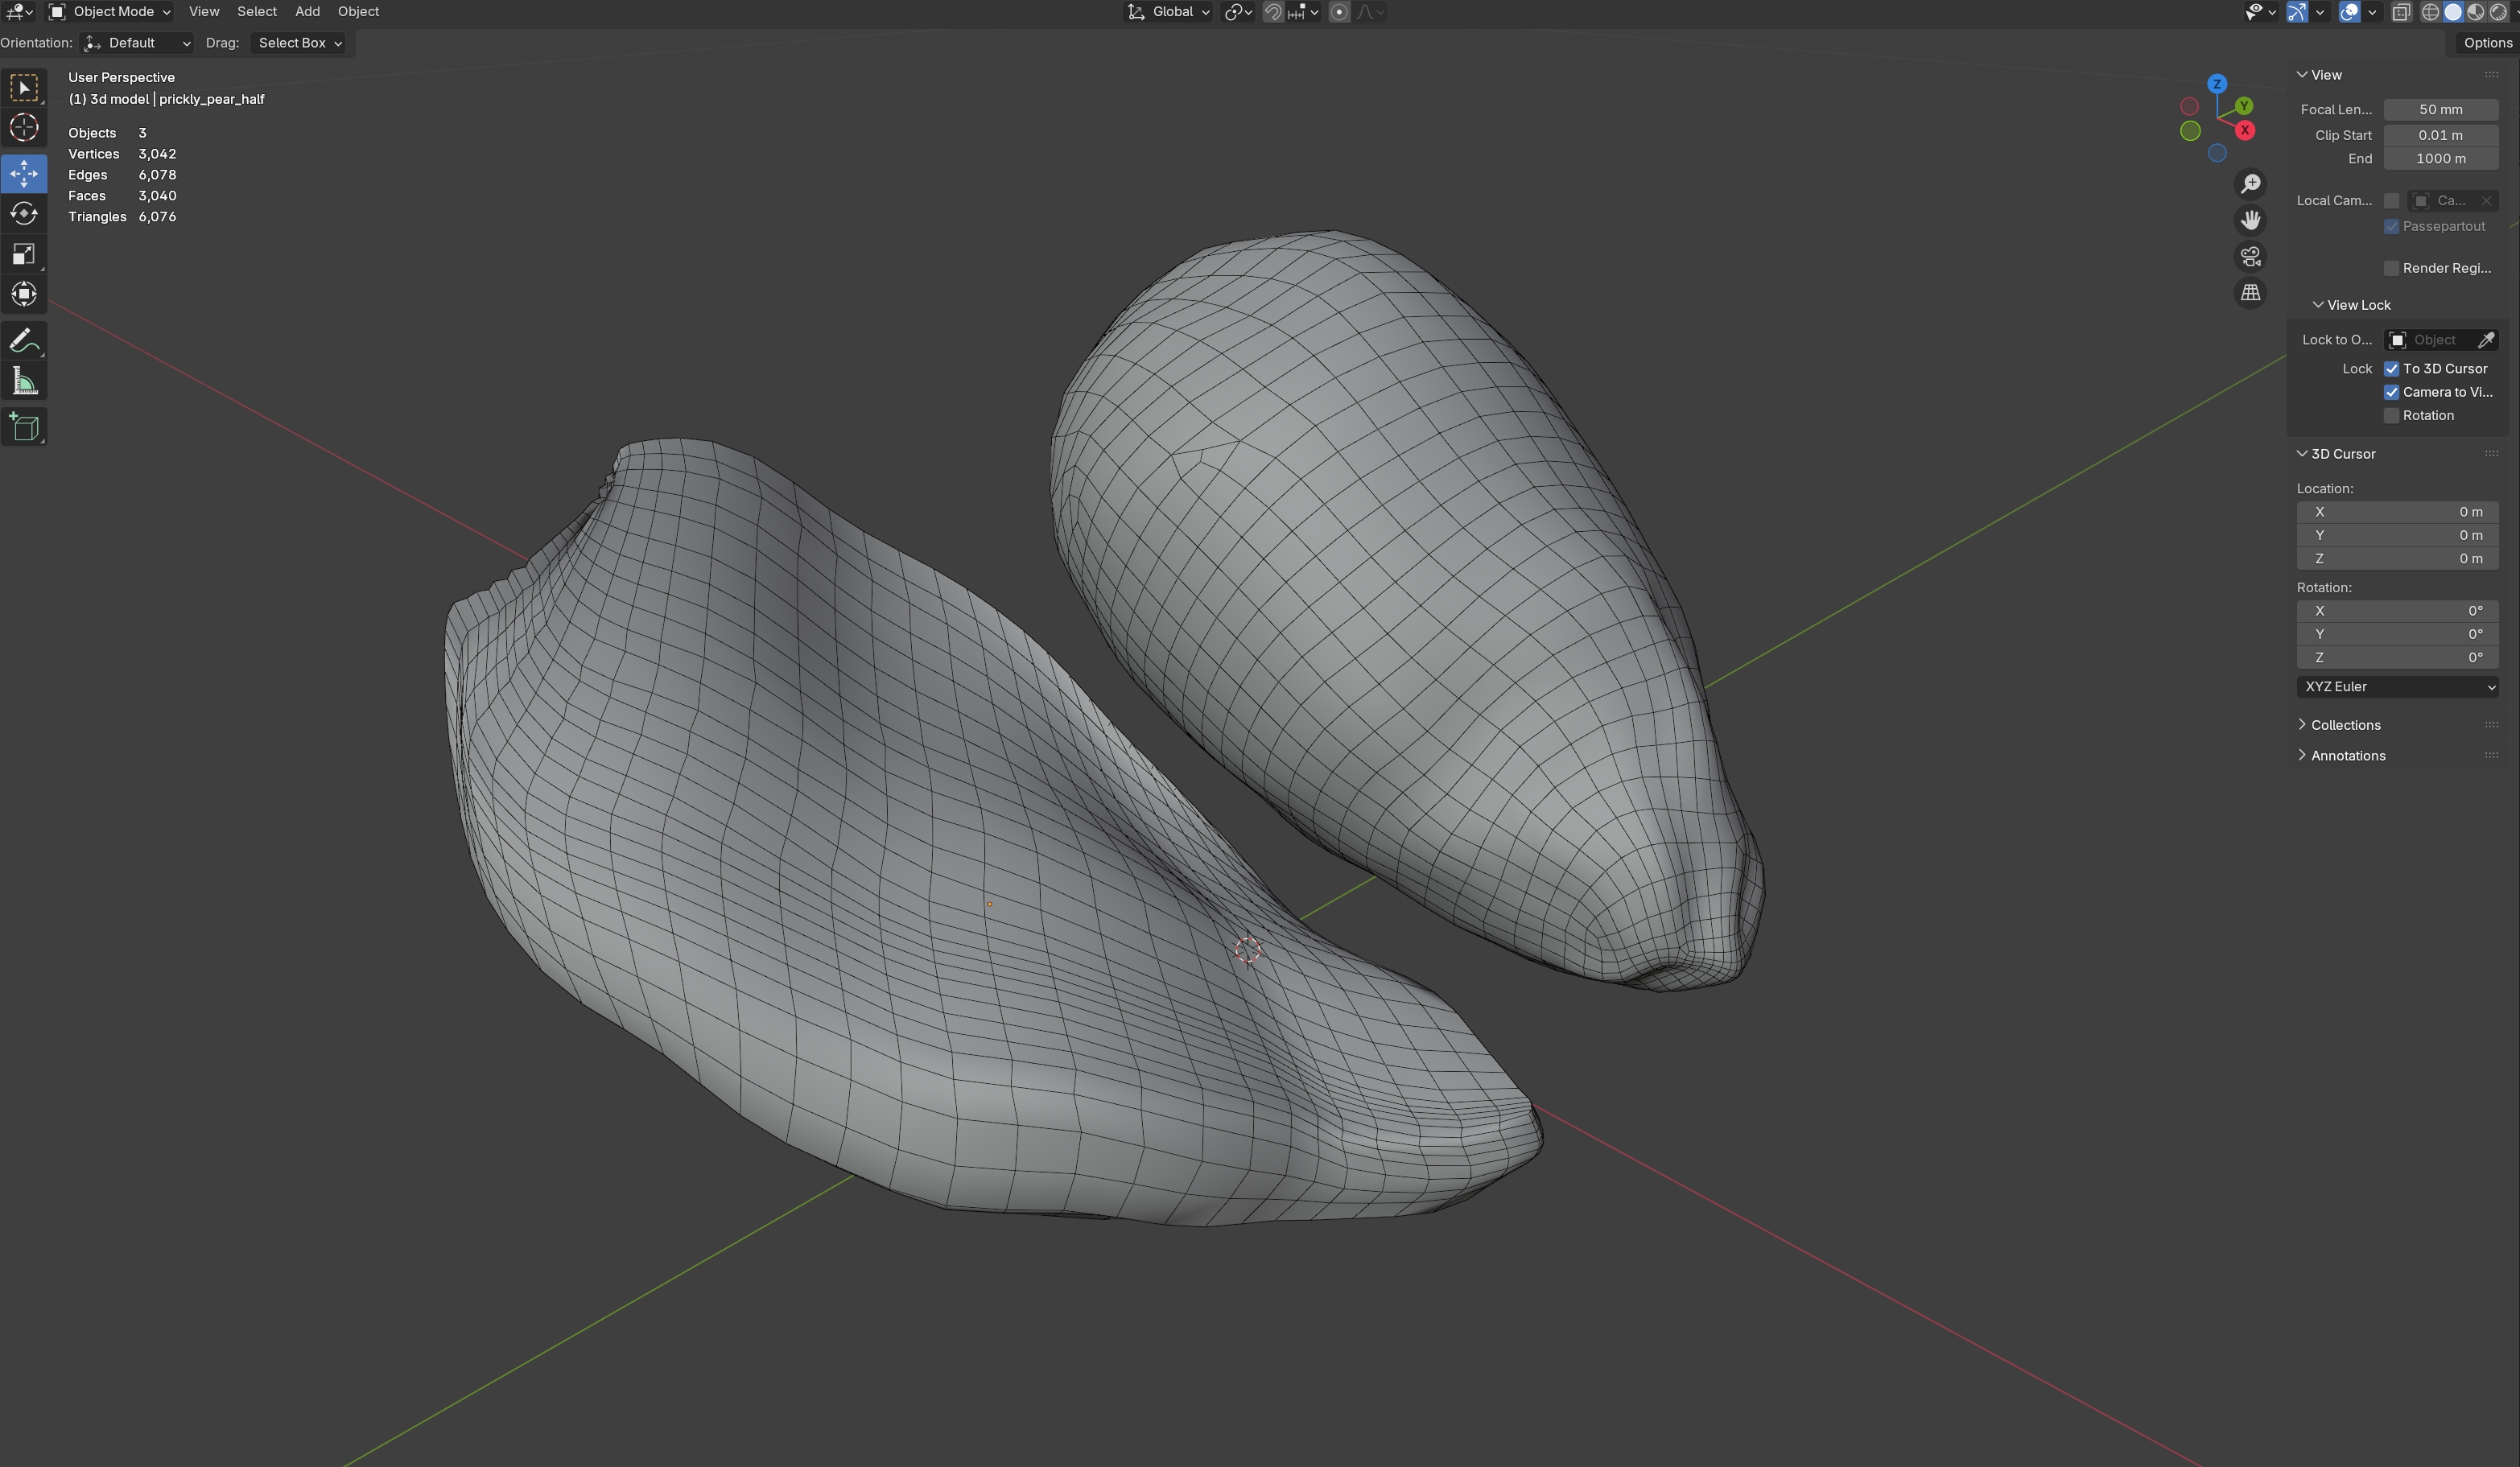The width and height of the screenshot is (2520, 1467).
Task: Click the Focal Length 50 mm field
Action: pos(2440,110)
